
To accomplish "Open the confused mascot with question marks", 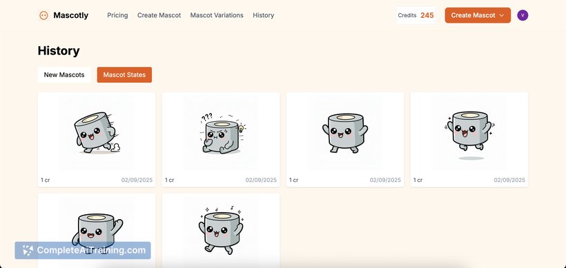I will [x=221, y=133].
